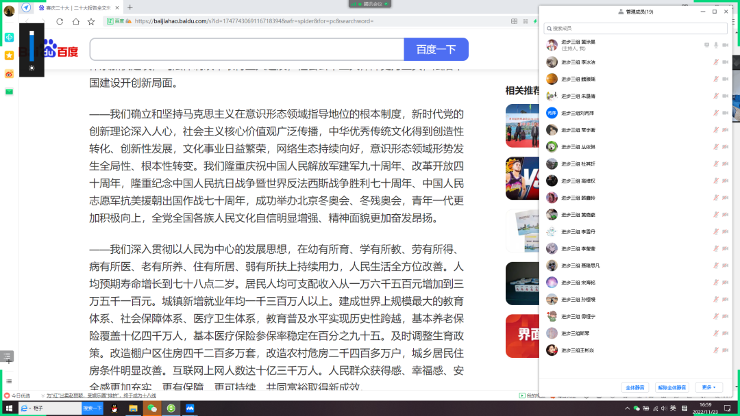Unmute member 刘鸿伟's microphone
740x416 pixels.
717,113
